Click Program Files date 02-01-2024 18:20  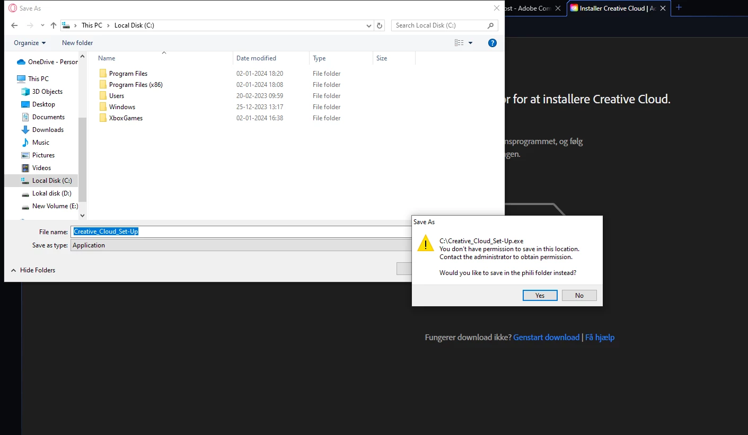pos(260,74)
